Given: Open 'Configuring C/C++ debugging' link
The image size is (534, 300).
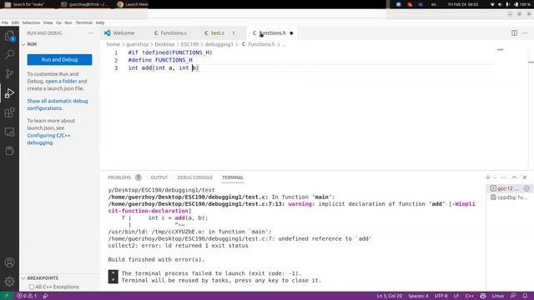Looking at the screenshot, I should [48, 139].
